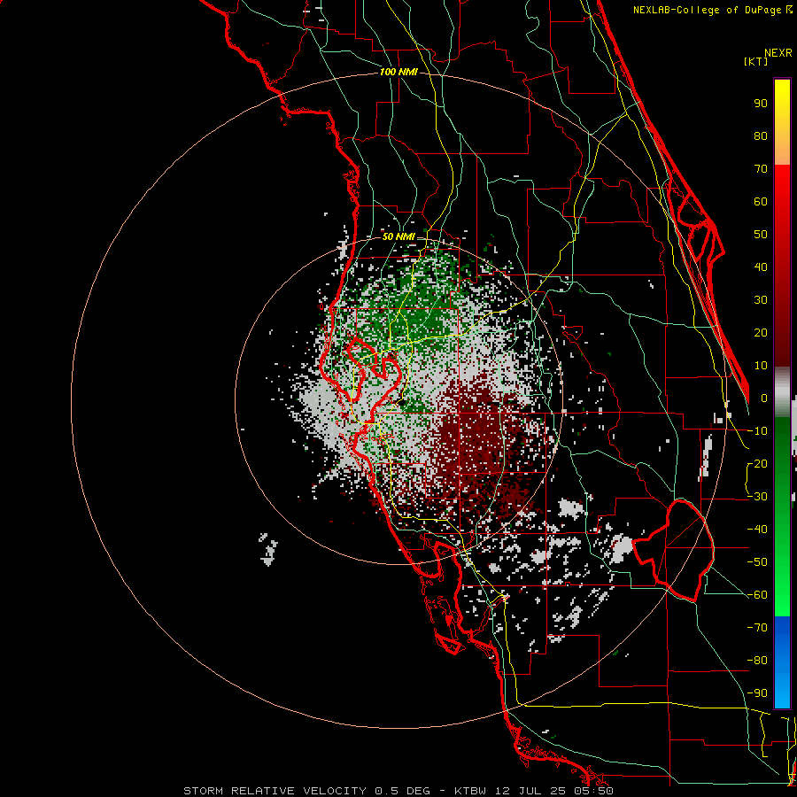Viewport: 797px width, 797px height.
Task: Click the KTBW station identifier in footer
Action: pyautogui.click(x=470, y=791)
